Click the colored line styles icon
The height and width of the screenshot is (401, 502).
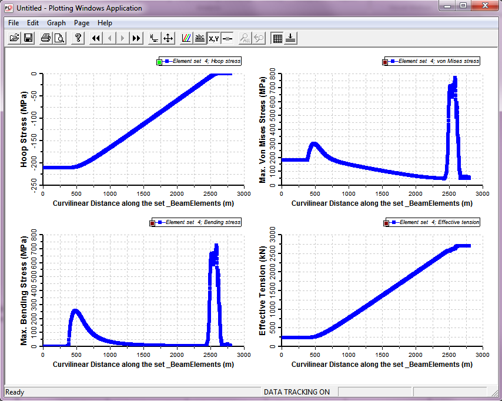186,38
